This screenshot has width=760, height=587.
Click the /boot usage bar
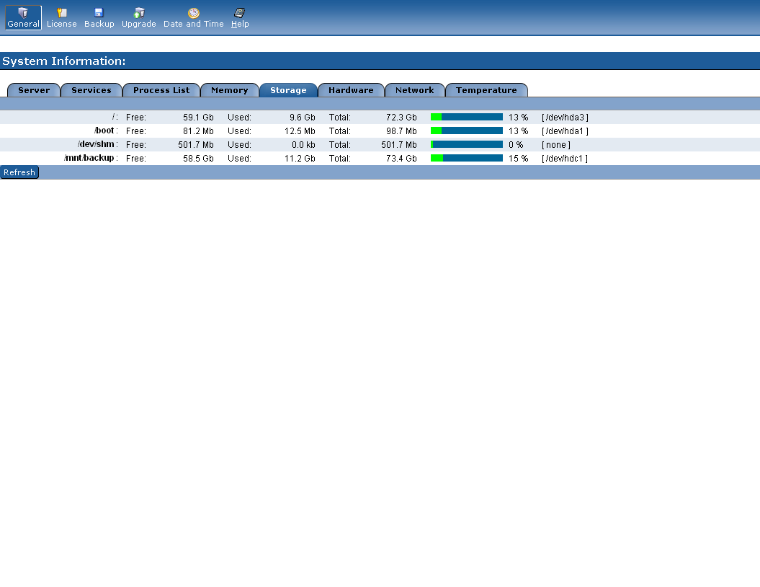(467, 131)
